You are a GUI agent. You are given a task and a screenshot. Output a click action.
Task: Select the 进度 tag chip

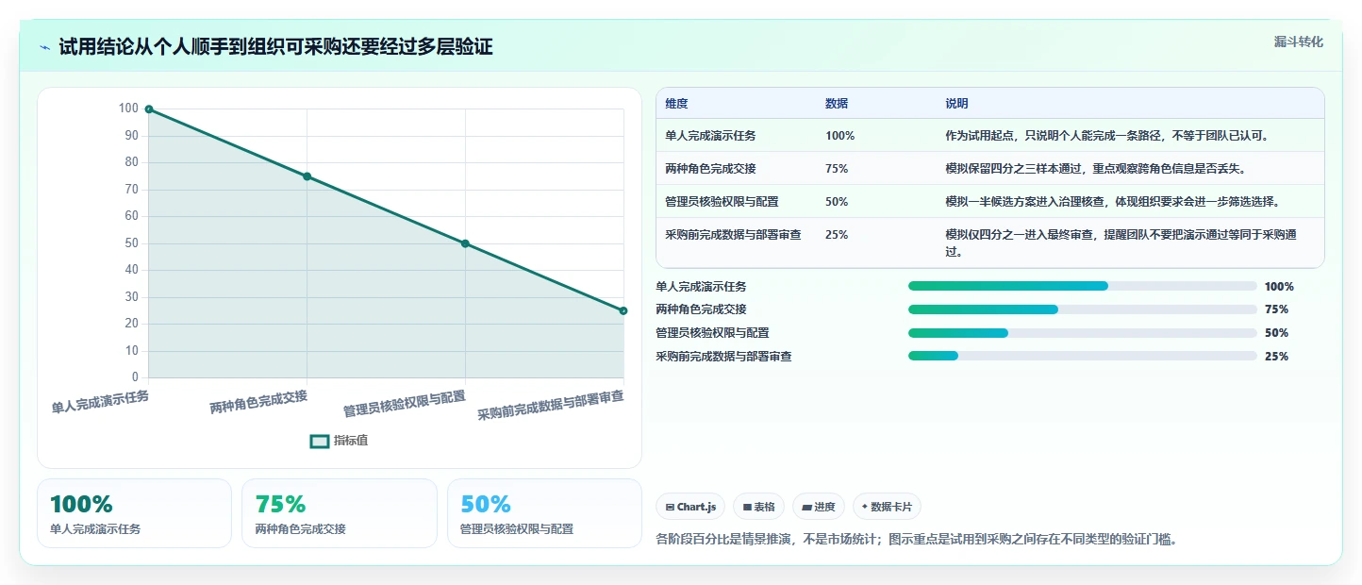coord(819,507)
